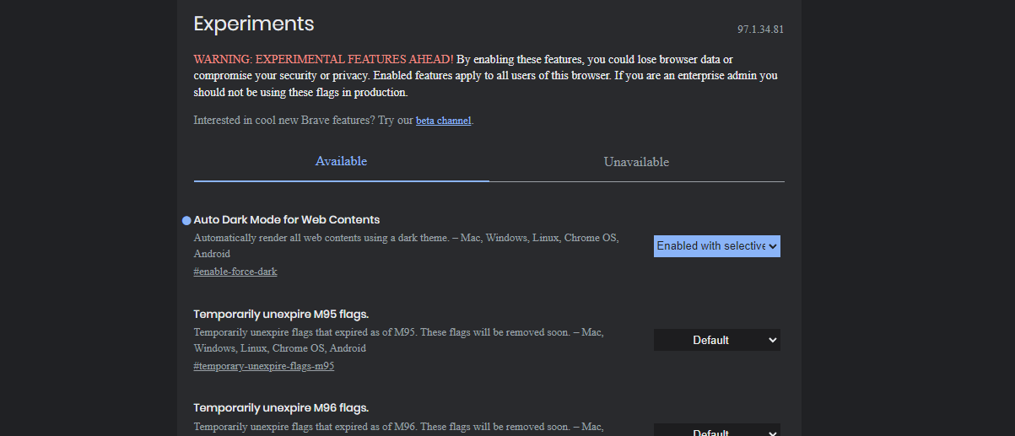Switch to the Unavailable tab

coord(636,162)
